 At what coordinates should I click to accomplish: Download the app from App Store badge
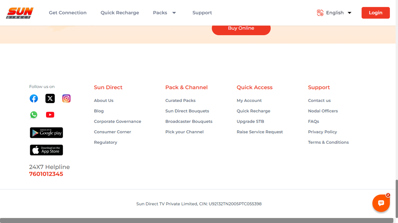46,150
